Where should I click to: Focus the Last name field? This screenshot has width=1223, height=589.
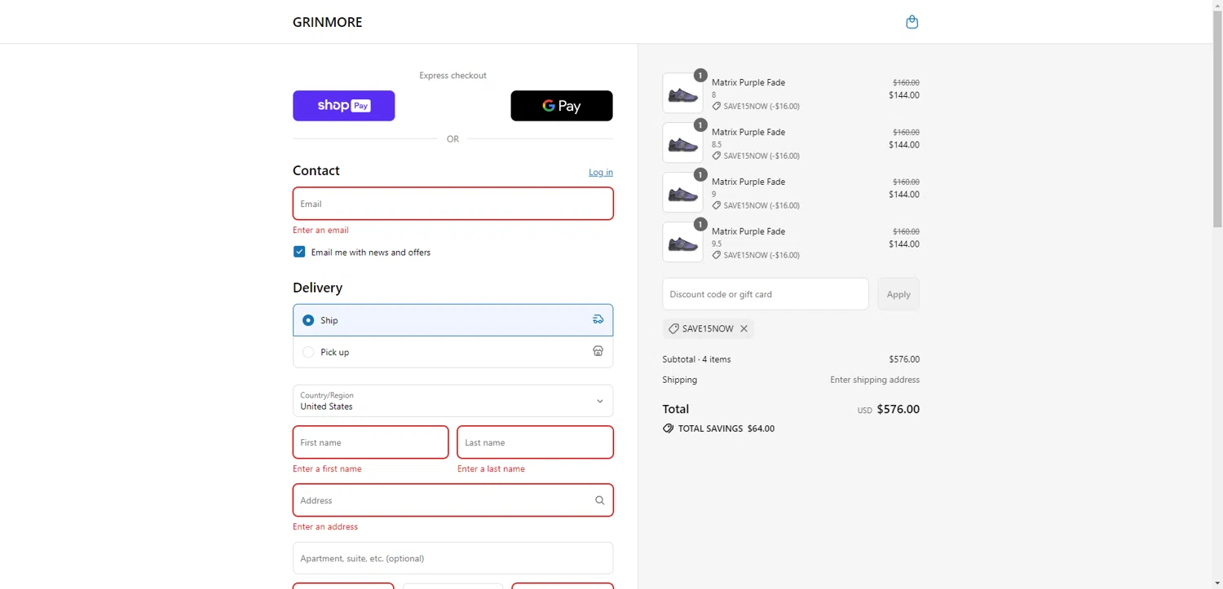coord(535,442)
